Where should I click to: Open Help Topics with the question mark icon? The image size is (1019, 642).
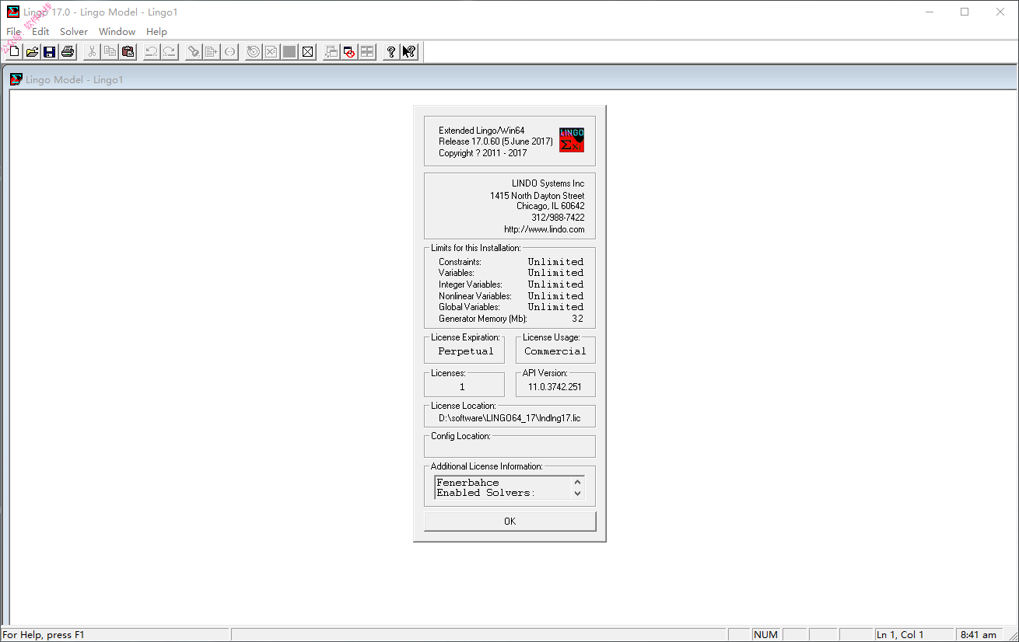coord(391,52)
